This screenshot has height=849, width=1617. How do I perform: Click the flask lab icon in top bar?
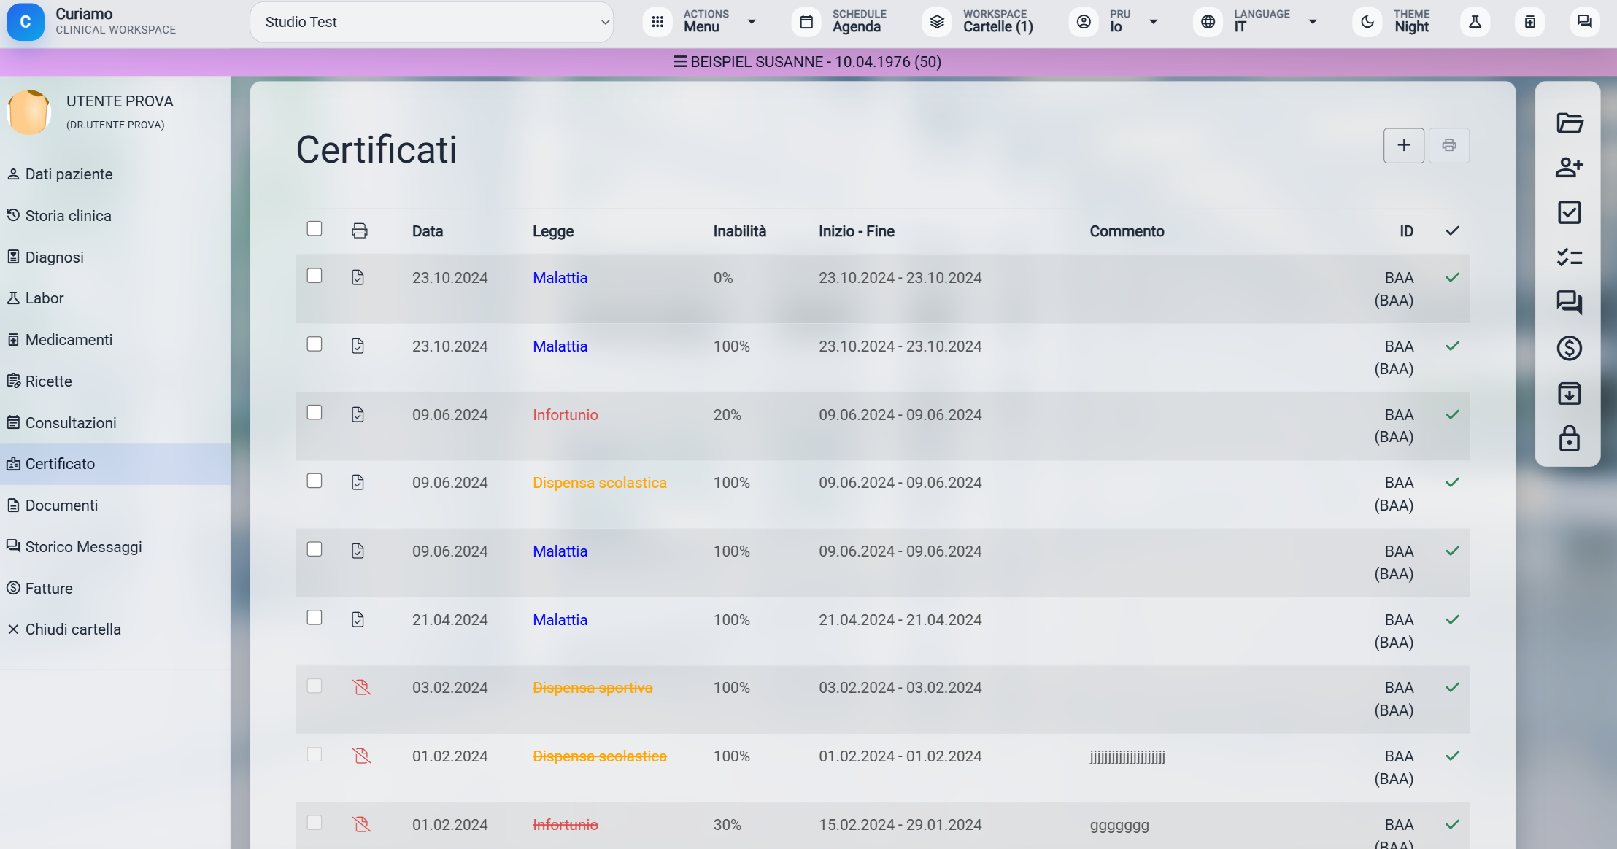pyautogui.click(x=1475, y=22)
